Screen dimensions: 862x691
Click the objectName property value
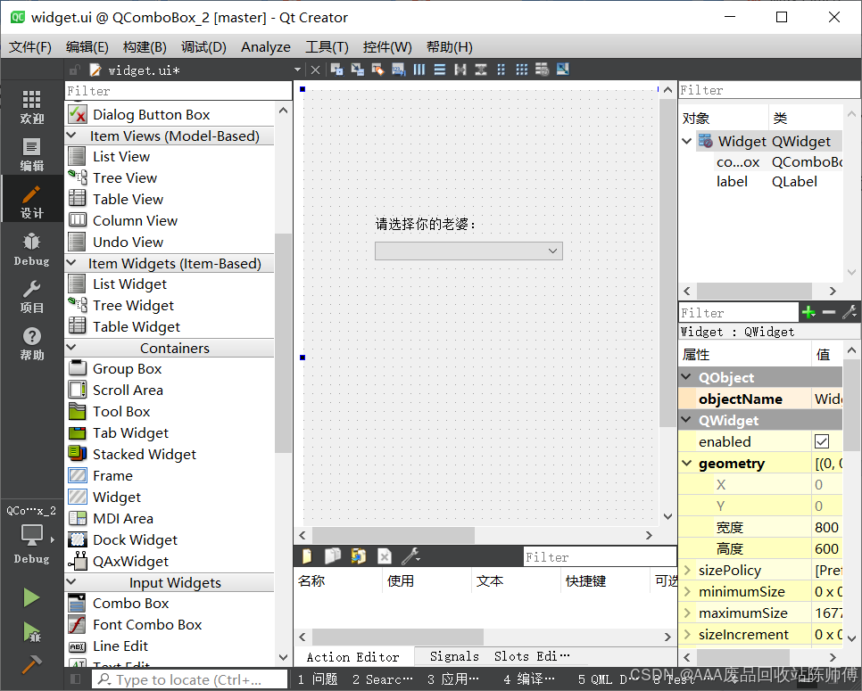pyautogui.click(x=827, y=399)
